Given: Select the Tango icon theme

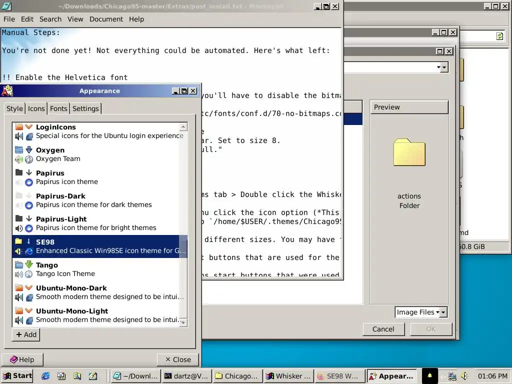Looking at the screenshot, I should point(99,269).
